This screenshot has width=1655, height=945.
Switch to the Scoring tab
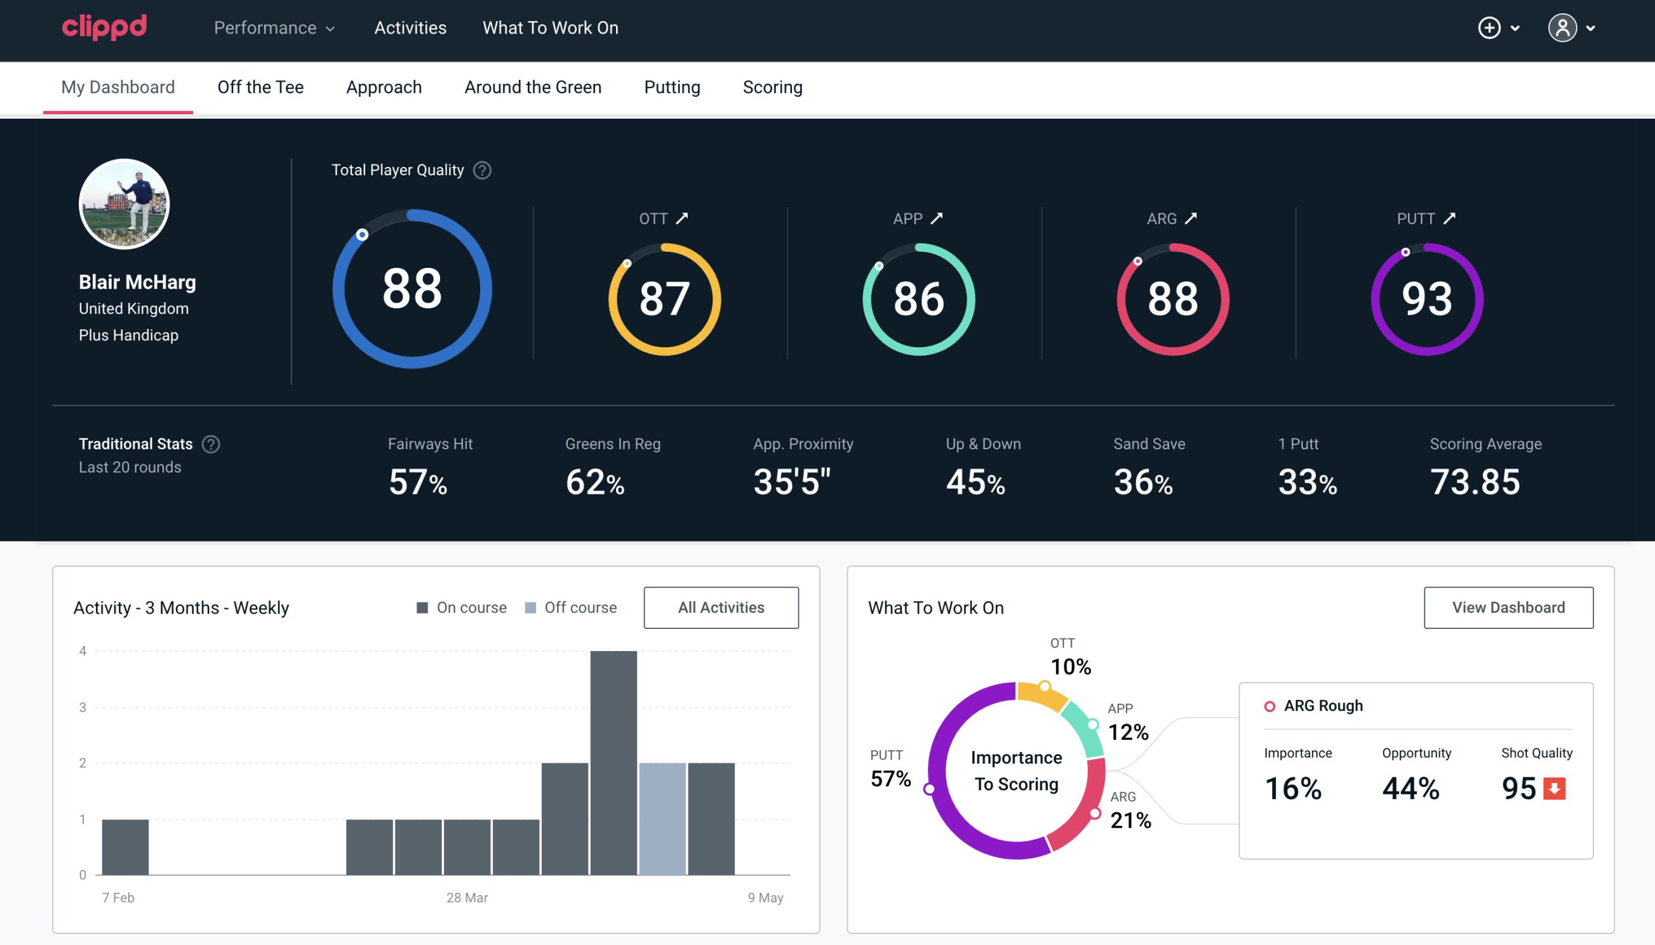(773, 86)
